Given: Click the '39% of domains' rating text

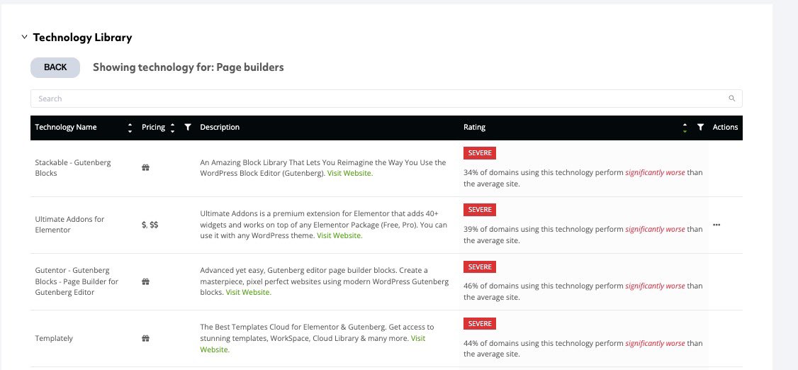Looking at the screenshot, I should pos(583,235).
